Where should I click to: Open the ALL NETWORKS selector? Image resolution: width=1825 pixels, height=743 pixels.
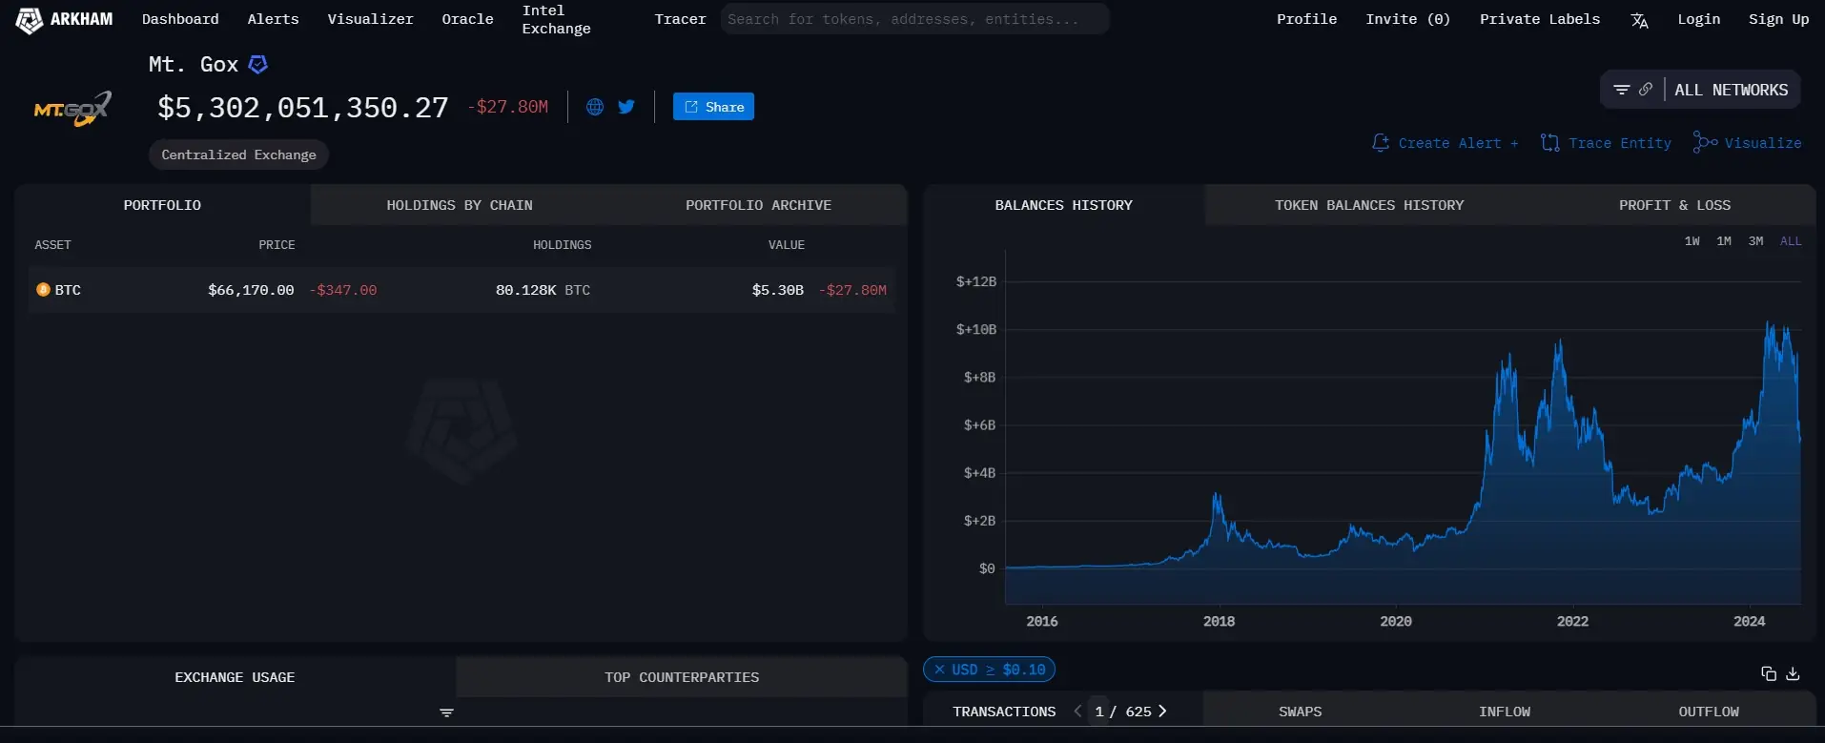point(1731,90)
